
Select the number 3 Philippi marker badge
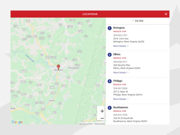(109, 81)
